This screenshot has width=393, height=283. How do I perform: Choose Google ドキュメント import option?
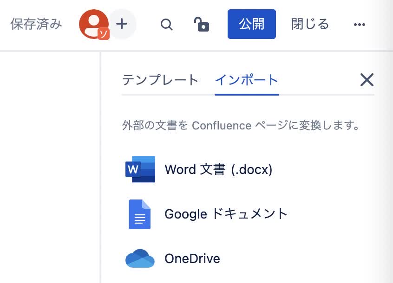coord(226,214)
